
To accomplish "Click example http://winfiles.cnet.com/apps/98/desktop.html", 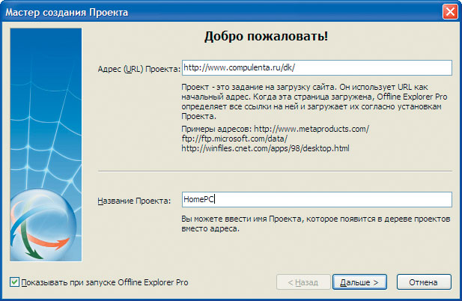I will coord(266,148).
